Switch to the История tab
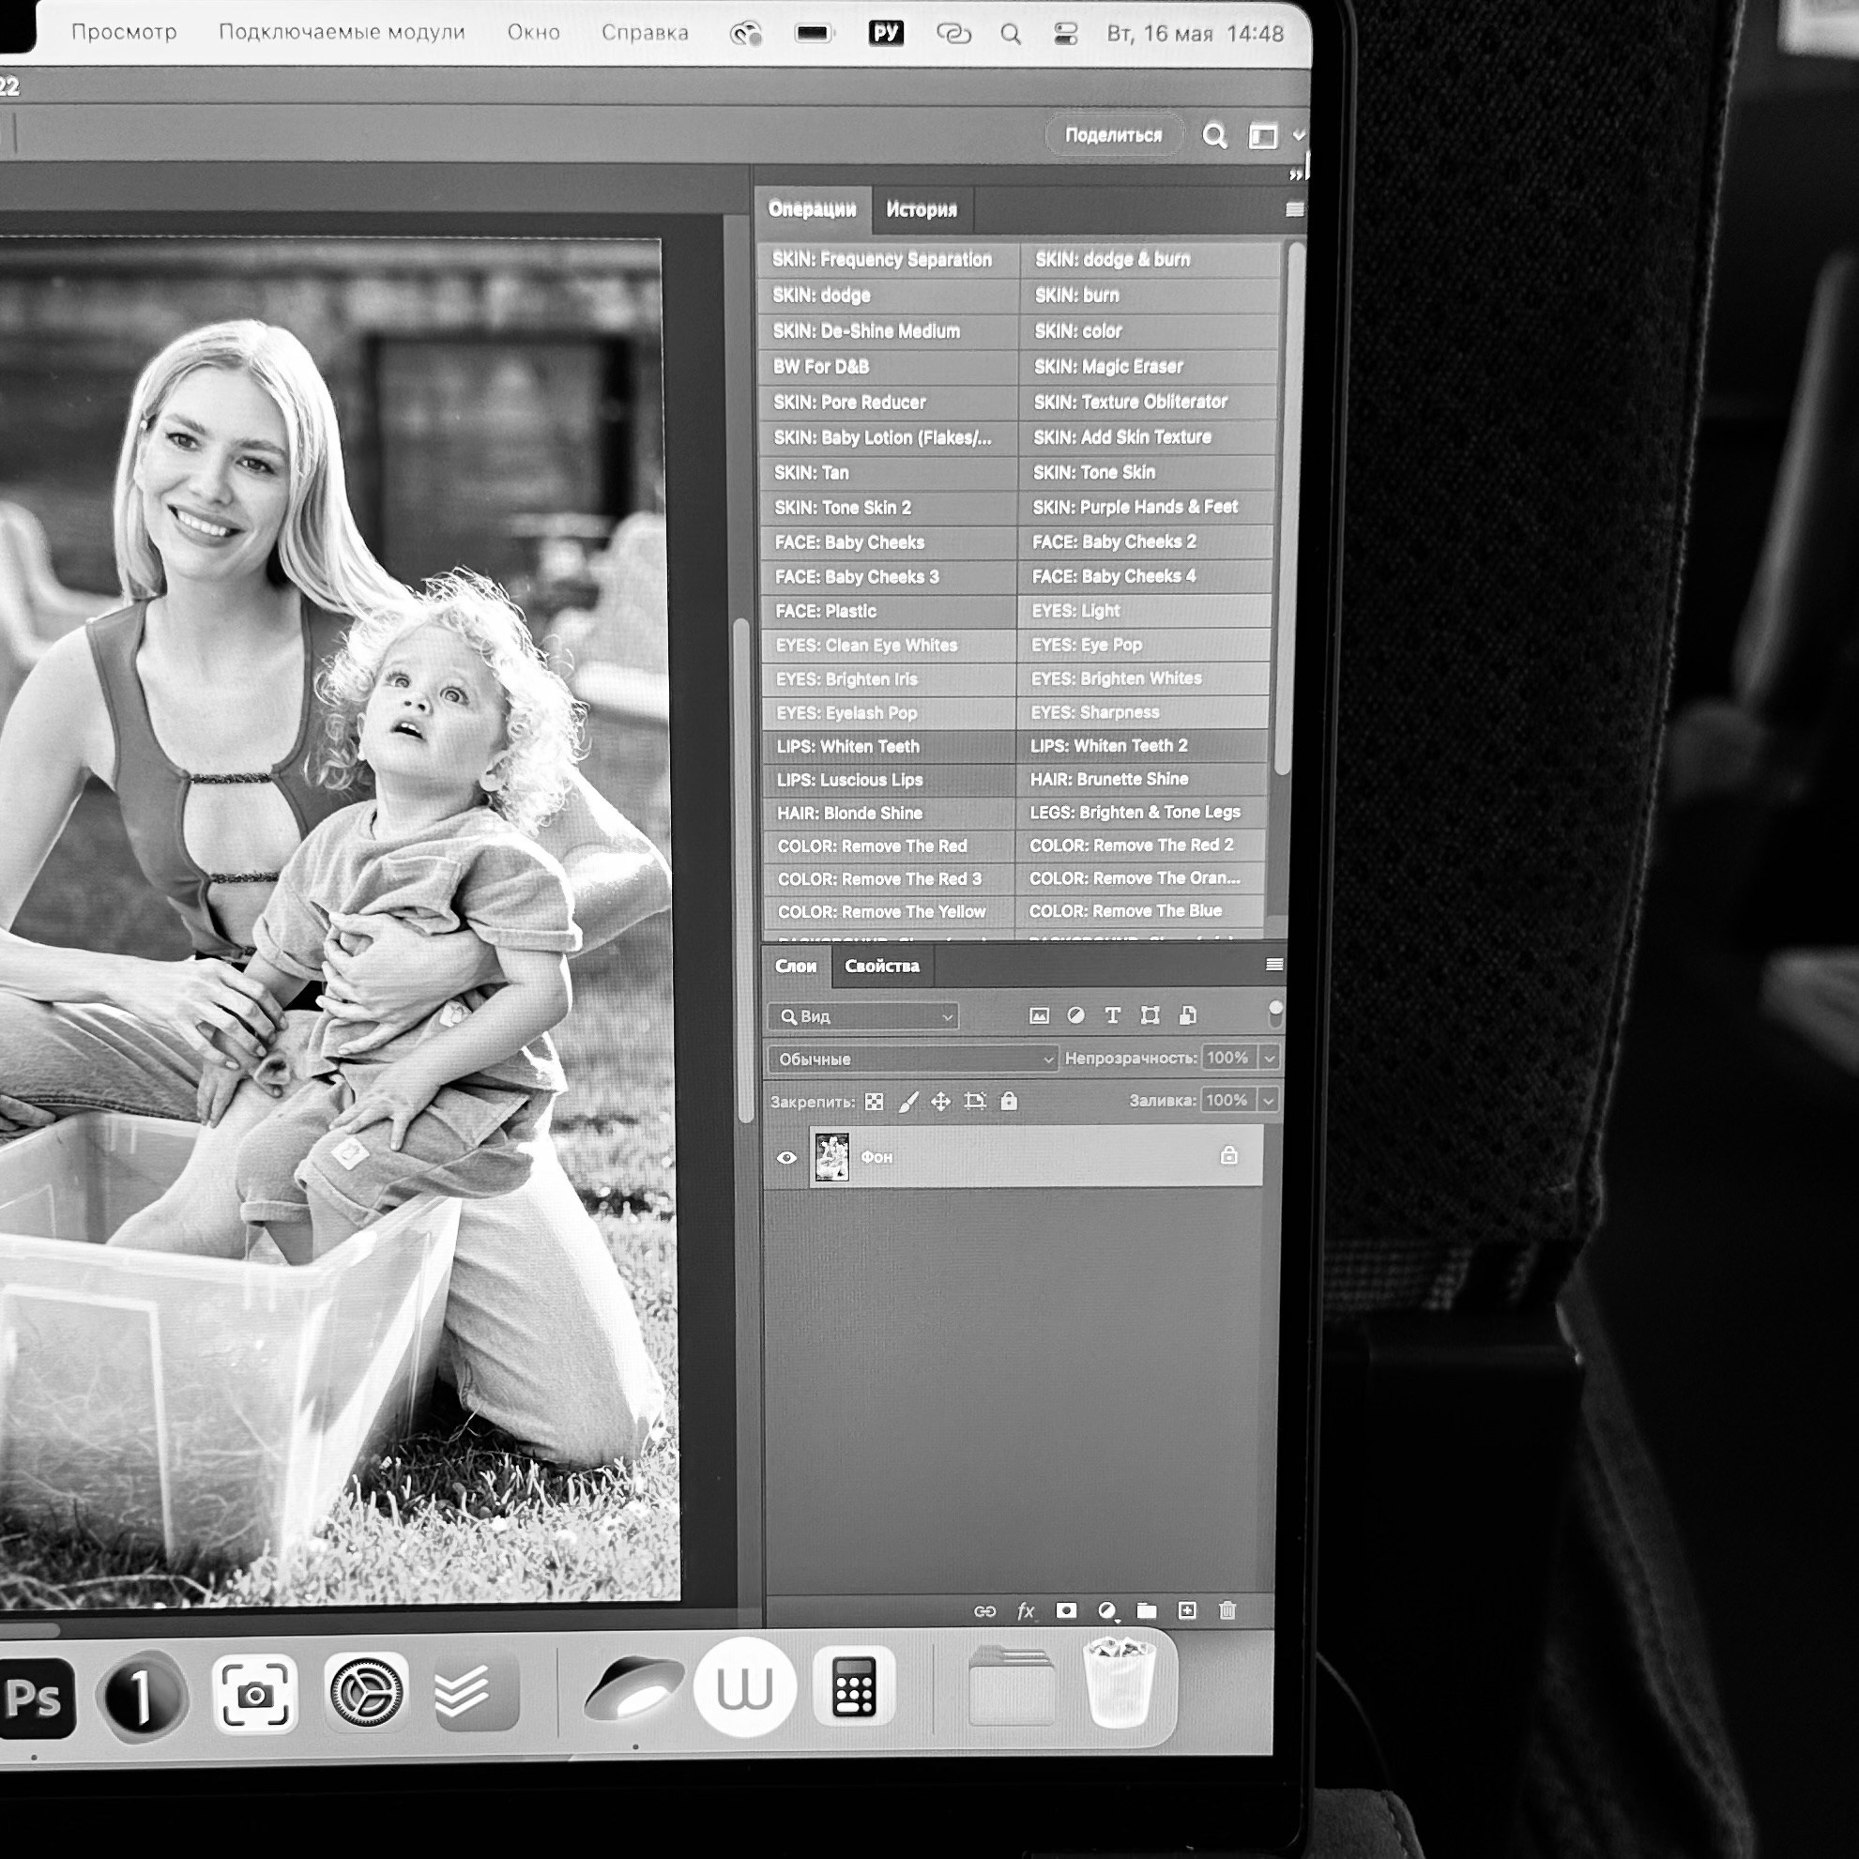 921,210
